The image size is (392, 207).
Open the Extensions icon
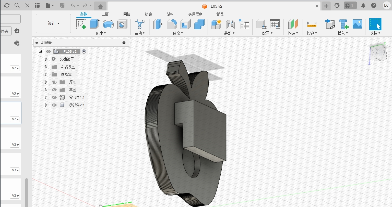point(337,5)
